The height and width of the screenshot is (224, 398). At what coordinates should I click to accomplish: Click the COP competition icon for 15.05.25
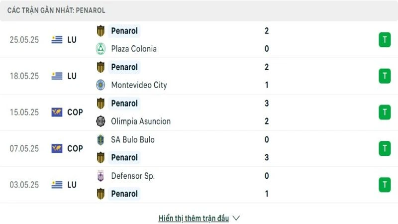(x=57, y=112)
